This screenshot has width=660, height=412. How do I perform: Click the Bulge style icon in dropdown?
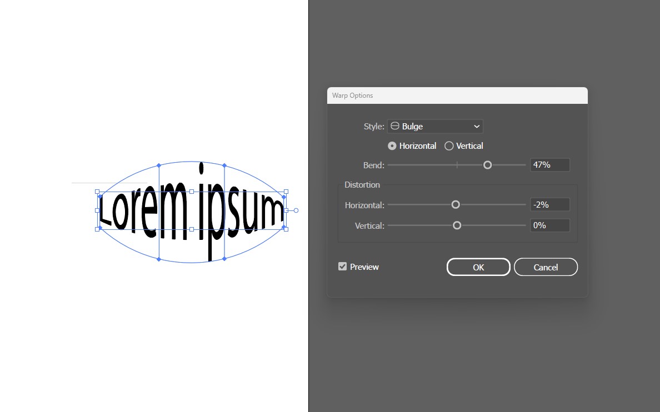click(x=394, y=126)
